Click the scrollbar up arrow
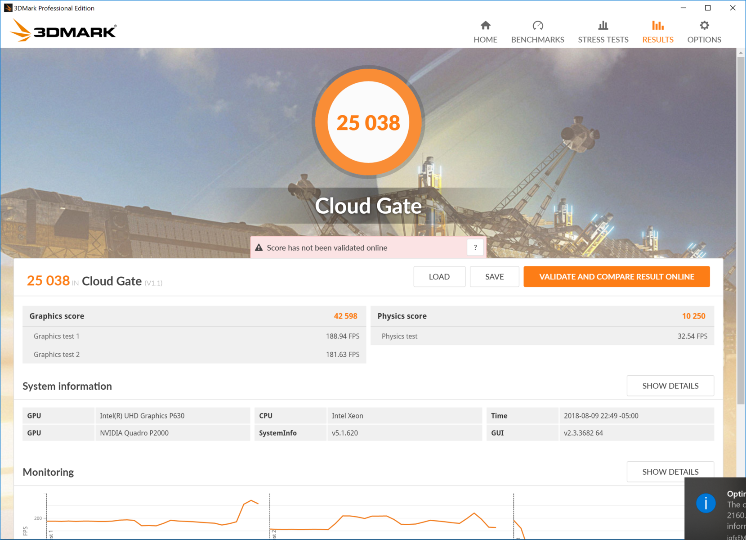746x540 pixels. pyautogui.click(x=741, y=53)
